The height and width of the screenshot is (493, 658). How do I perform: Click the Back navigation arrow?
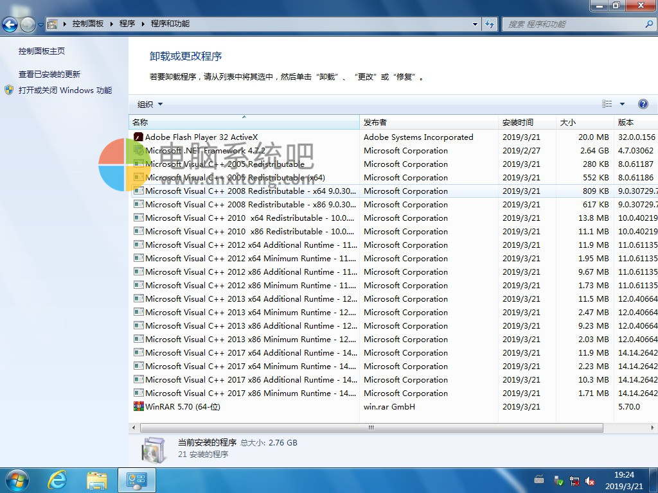10,25
